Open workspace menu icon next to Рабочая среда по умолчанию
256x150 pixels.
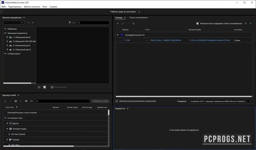click(139, 12)
